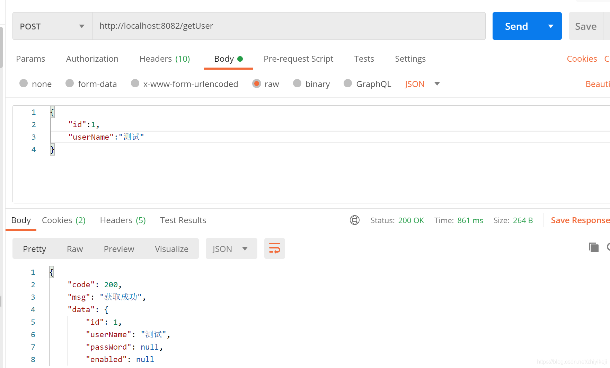
Task: Click the wrap lines icon in response toolbar
Action: (x=274, y=248)
